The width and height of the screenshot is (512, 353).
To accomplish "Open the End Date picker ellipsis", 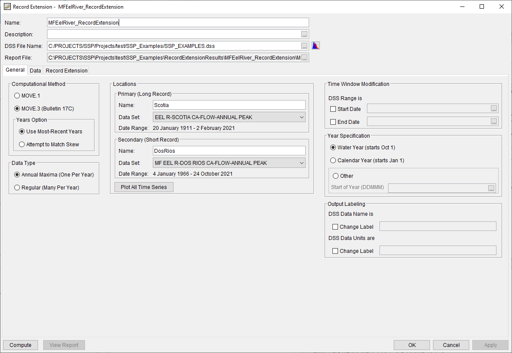I will 493,121.
